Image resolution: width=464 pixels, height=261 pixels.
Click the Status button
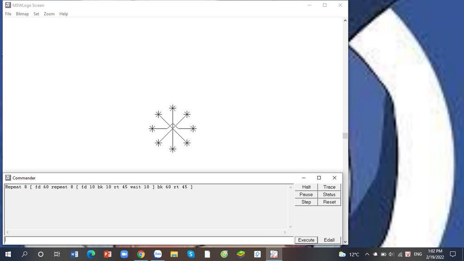pyautogui.click(x=329, y=194)
